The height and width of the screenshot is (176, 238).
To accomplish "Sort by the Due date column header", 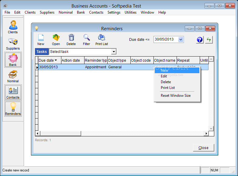I will coord(50,60).
